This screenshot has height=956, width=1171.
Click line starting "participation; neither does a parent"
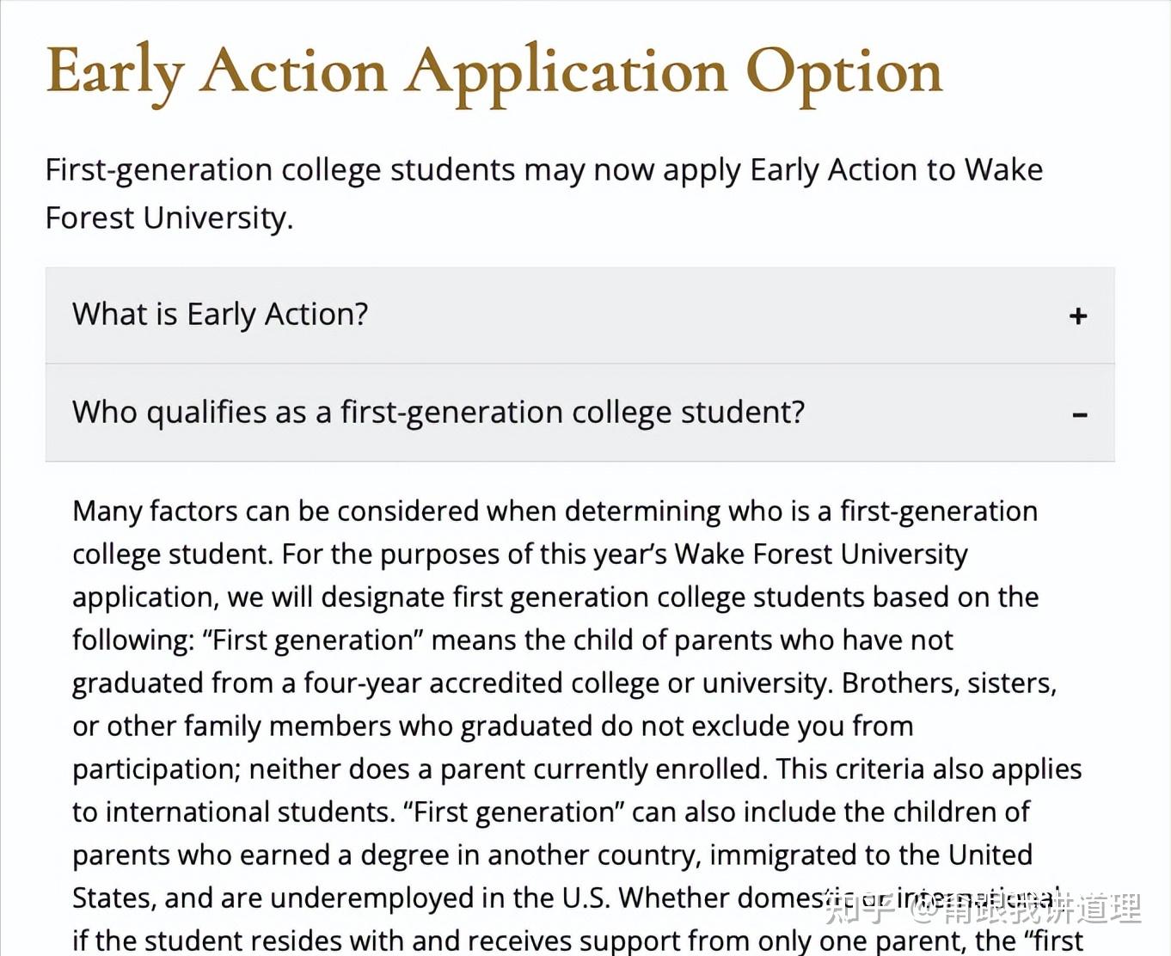click(x=576, y=769)
